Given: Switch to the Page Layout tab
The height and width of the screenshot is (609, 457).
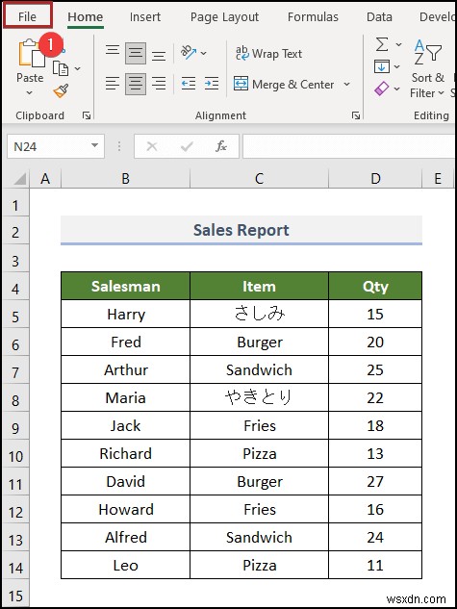Looking at the screenshot, I should (x=224, y=16).
